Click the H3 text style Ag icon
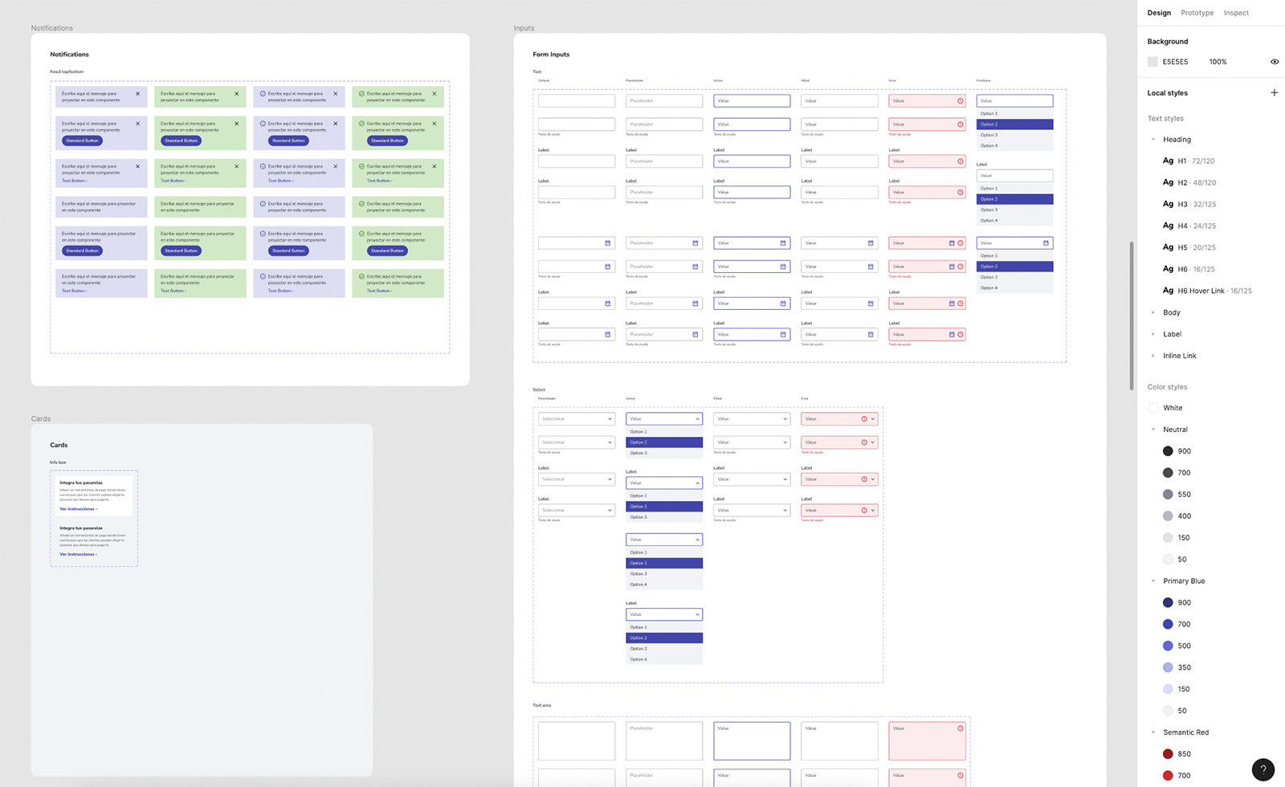Image resolution: width=1285 pixels, height=787 pixels. click(1168, 204)
